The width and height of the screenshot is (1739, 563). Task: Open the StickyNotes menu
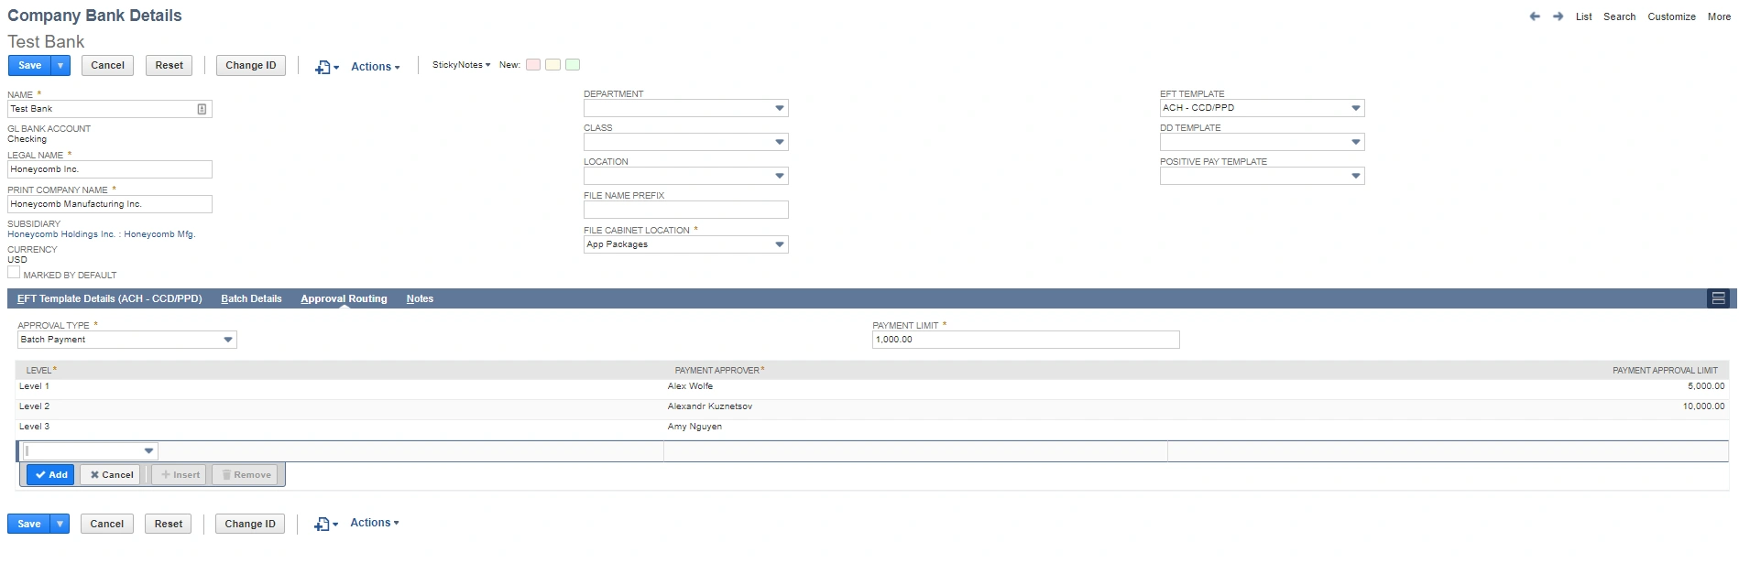(x=461, y=65)
